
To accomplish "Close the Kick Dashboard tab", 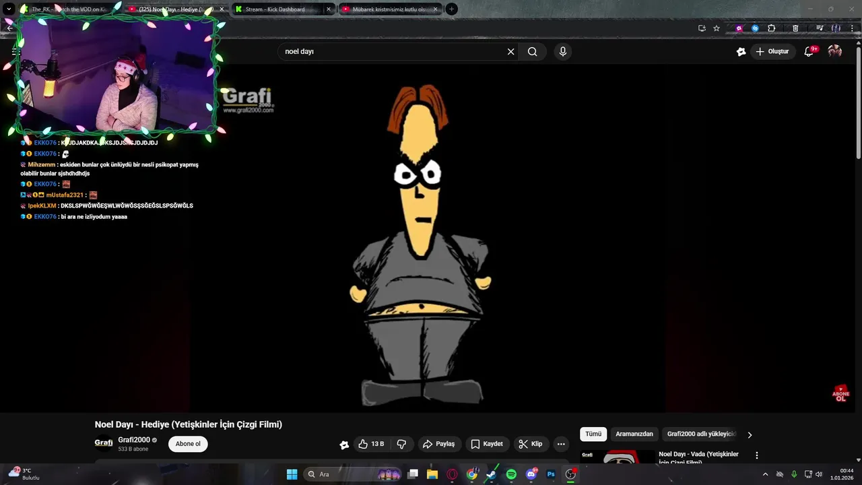I will pos(328,9).
